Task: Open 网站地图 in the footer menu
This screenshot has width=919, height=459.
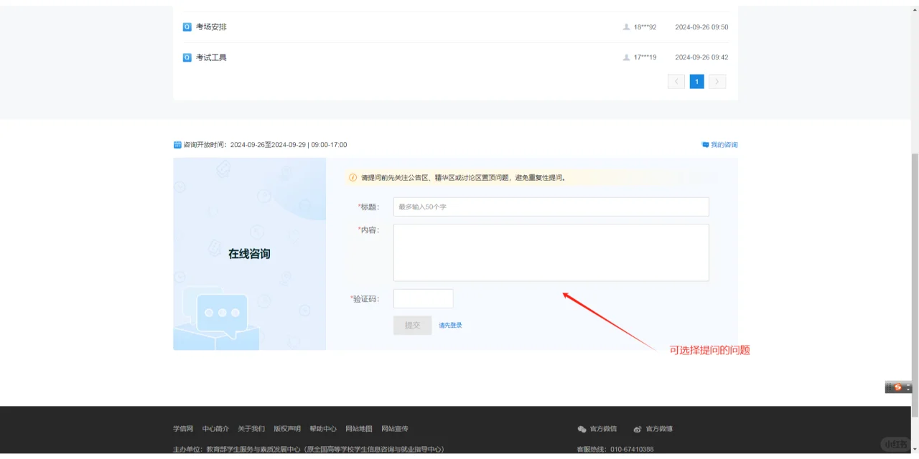Action: [360, 428]
